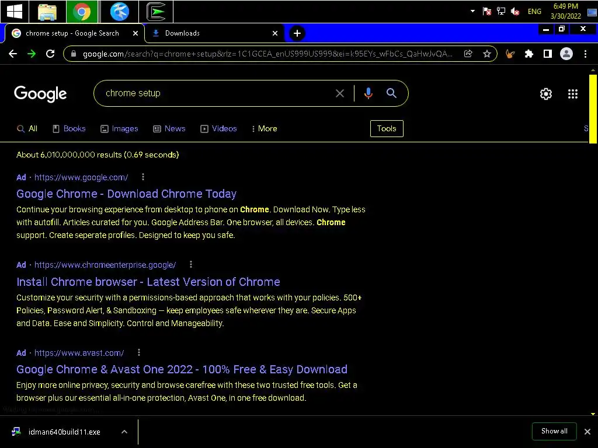Open Google Chrome & Avast One 2022 link

(x=182, y=369)
